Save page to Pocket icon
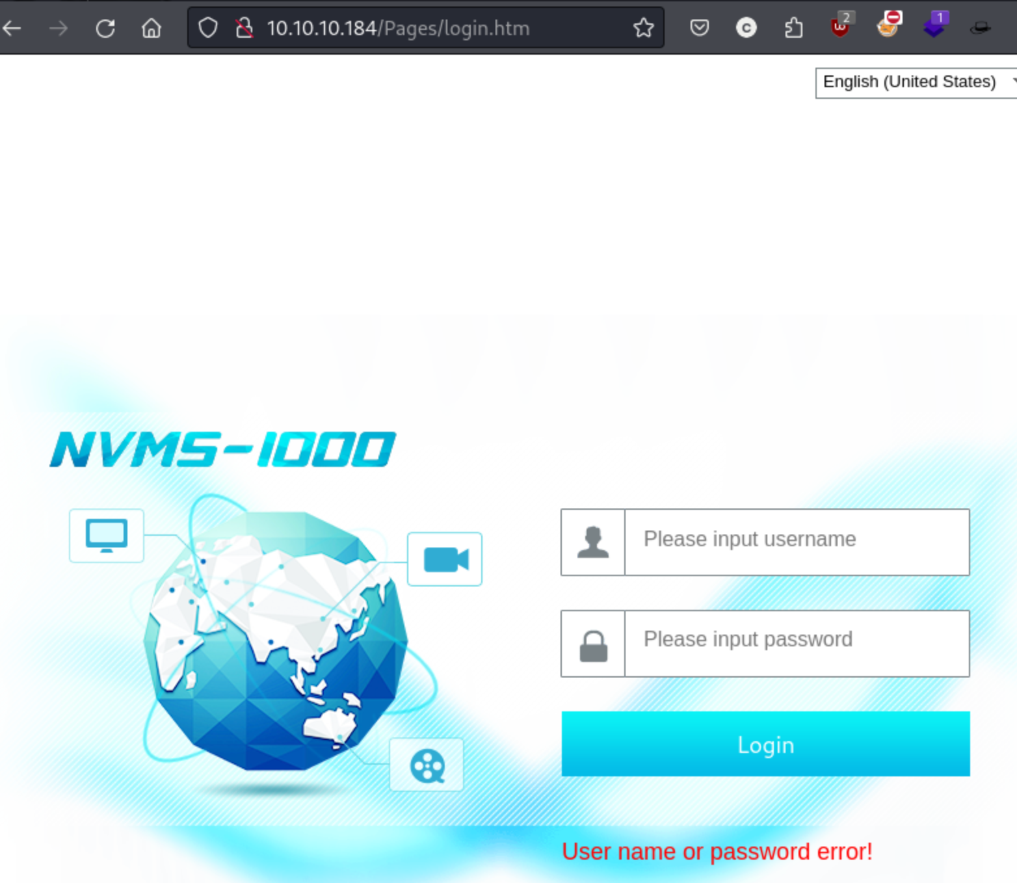This screenshot has height=883, width=1017. pos(700,28)
